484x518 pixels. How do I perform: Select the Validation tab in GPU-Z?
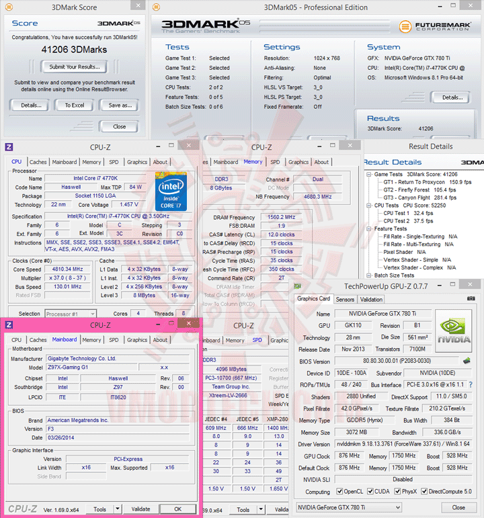tap(371, 299)
